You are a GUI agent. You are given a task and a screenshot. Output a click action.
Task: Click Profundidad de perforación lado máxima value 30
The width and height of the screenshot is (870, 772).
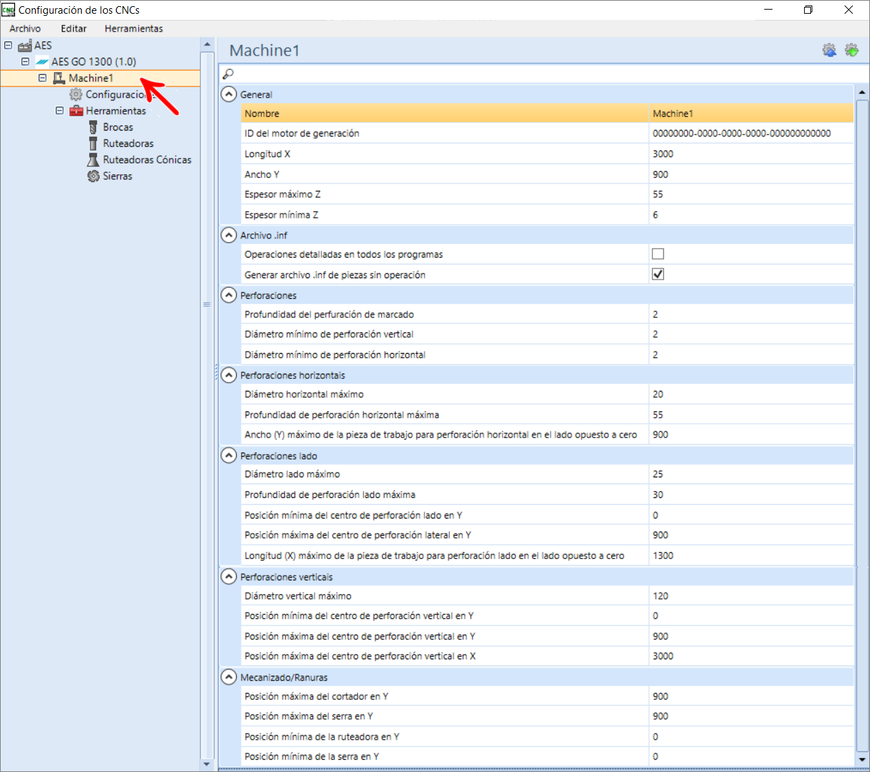pos(751,495)
